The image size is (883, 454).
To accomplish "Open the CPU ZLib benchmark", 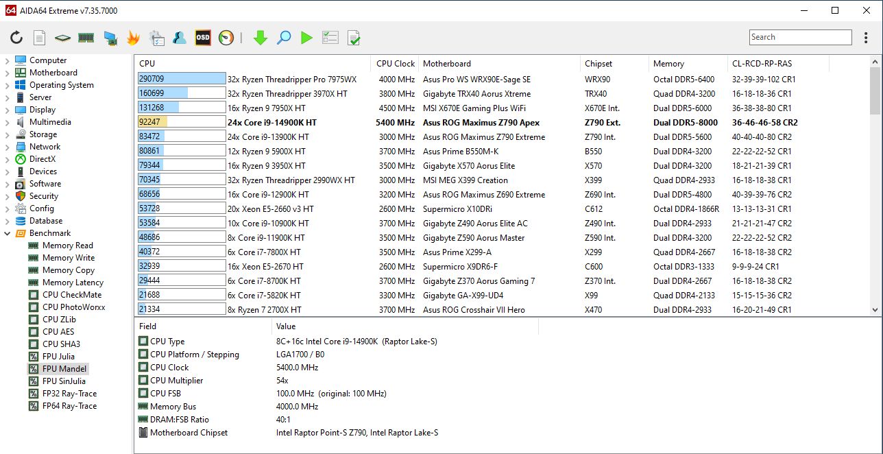I will 59,320.
